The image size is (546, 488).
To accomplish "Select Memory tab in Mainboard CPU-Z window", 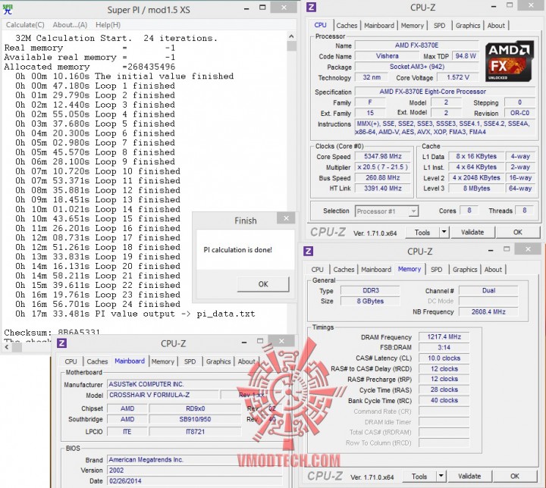I will [162, 361].
